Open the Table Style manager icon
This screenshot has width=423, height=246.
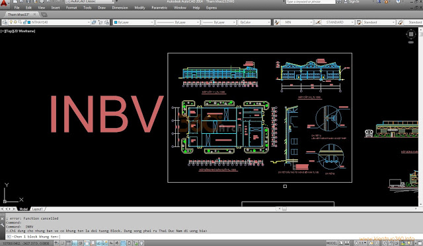point(359,22)
